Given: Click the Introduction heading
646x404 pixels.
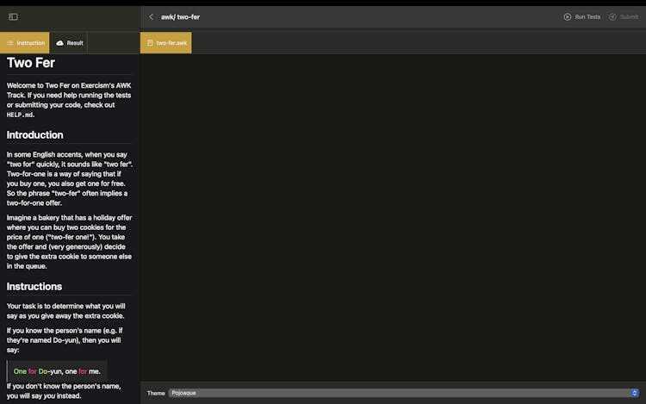Looking at the screenshot, I should [35, 135].
